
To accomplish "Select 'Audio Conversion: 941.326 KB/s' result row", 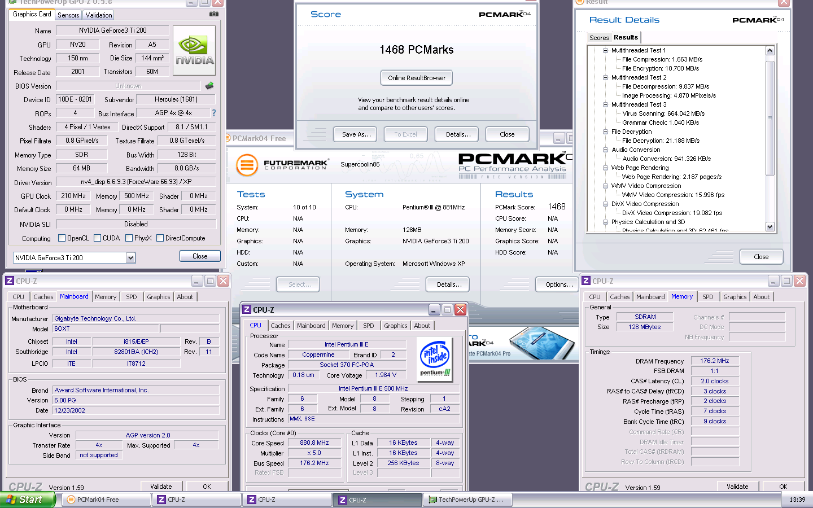I will pyautogui.click(x=666, y=159).
